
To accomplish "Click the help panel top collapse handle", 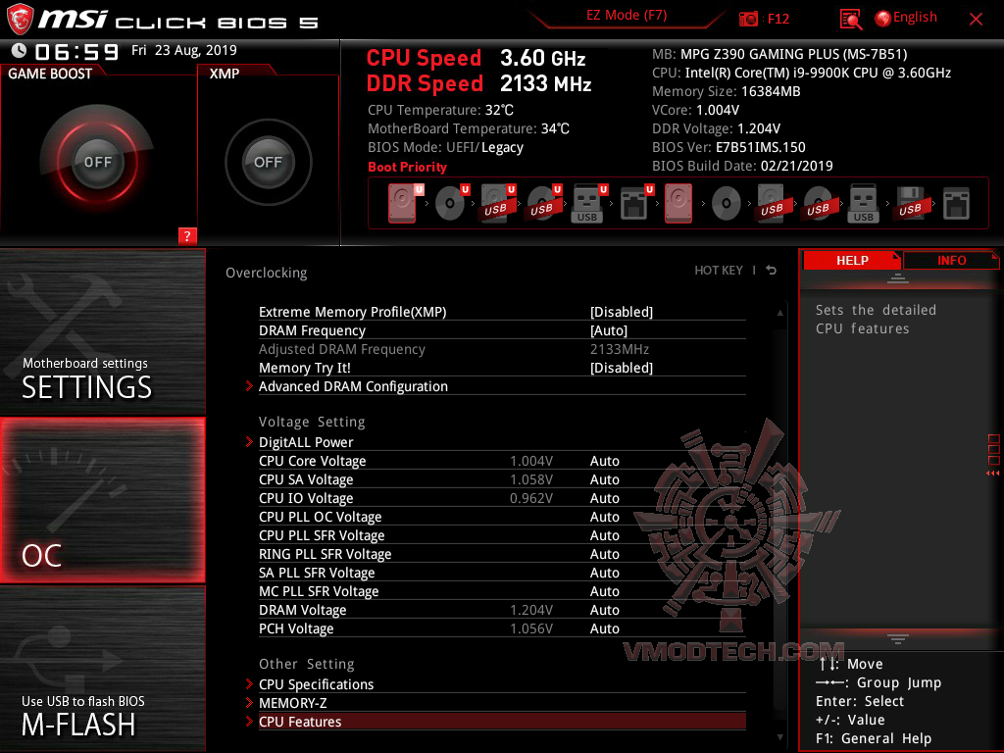I will (898, 277).
